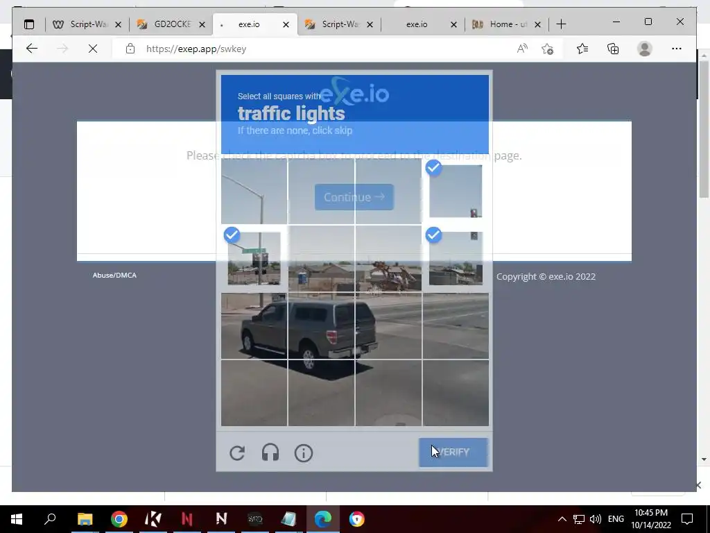
Task: Click the VERIFY button
Action: click(453, 452)
